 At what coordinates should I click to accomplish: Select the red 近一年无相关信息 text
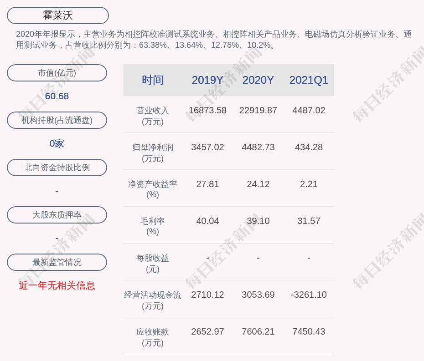click(57, 285)
